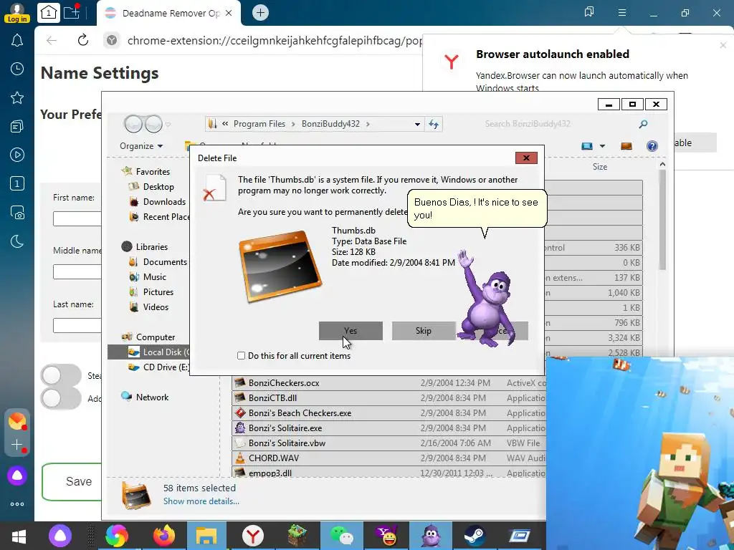Open the Organize dropdown menu

click(141, 146)
